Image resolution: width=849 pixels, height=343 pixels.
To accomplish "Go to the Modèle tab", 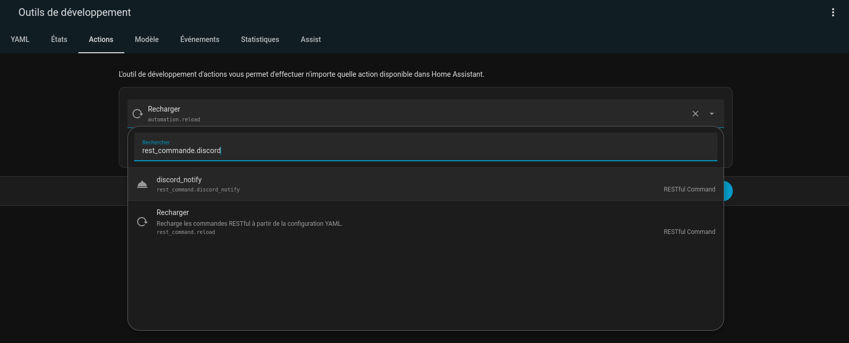I will (147, 39).
